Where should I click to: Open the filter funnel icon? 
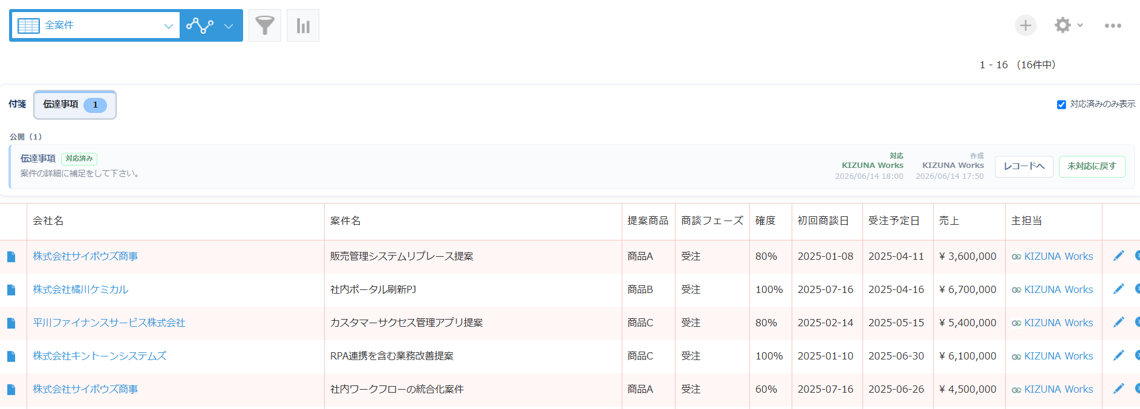click(265, 25)
